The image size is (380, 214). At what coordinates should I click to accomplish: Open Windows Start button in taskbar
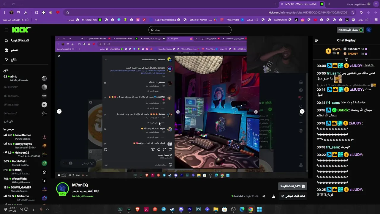point(259,209)
